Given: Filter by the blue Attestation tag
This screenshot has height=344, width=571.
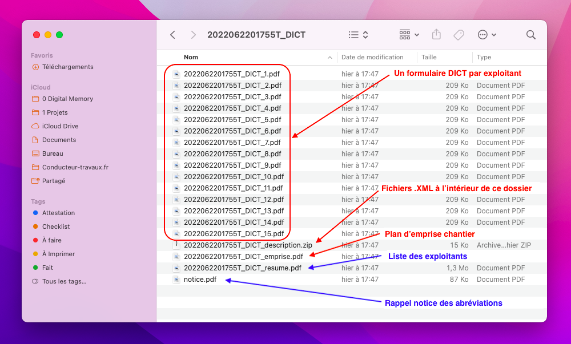Looking at the screenshot, I should 54,213.
